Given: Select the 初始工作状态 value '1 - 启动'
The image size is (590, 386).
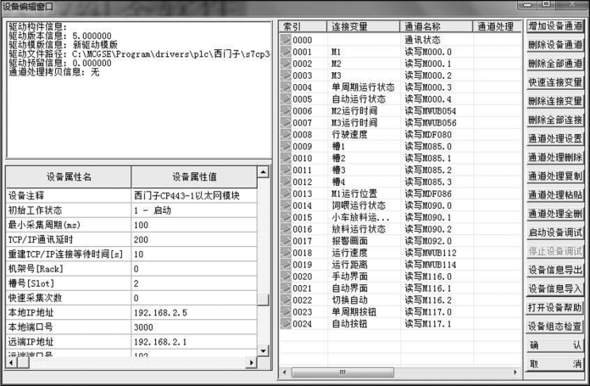Looking at the screenshot, I should (x=194, y=210).
